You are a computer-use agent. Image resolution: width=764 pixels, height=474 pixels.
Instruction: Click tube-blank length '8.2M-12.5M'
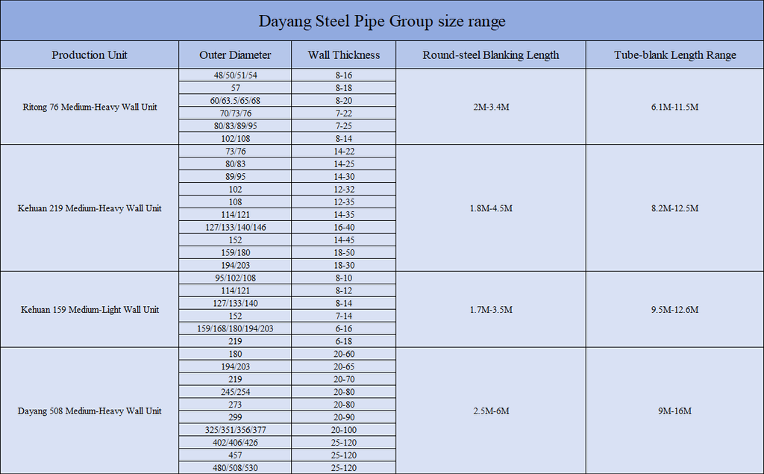click(674, 208)
